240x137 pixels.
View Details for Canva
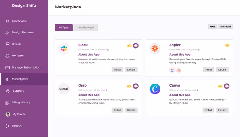[222, 110]
